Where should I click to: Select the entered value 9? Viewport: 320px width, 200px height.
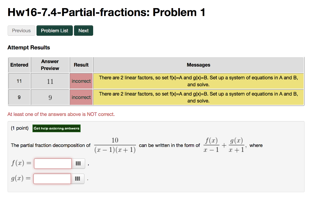point(19,97)
